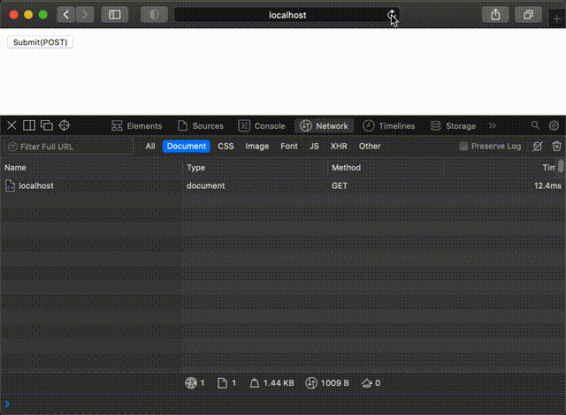Click the 'document' type cell
The image size is (566, 415).
pyautogui.click(x=206, y=186)
